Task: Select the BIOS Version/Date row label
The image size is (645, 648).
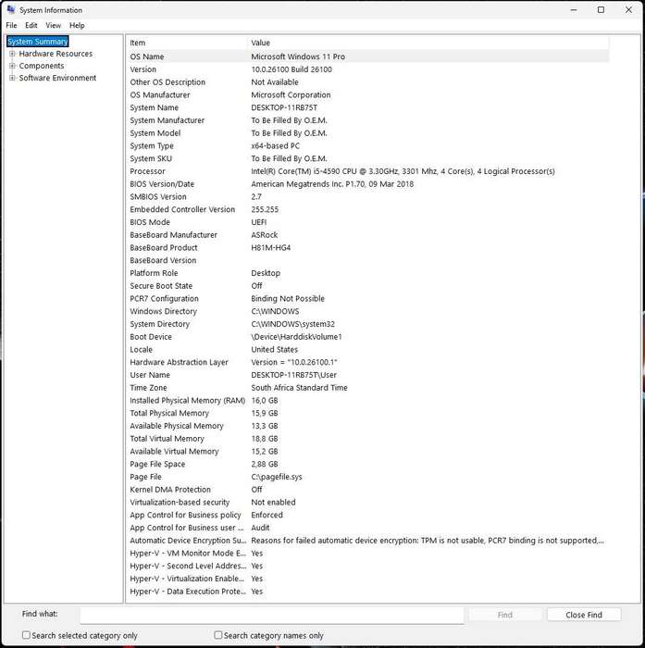Action: (162, 184)
